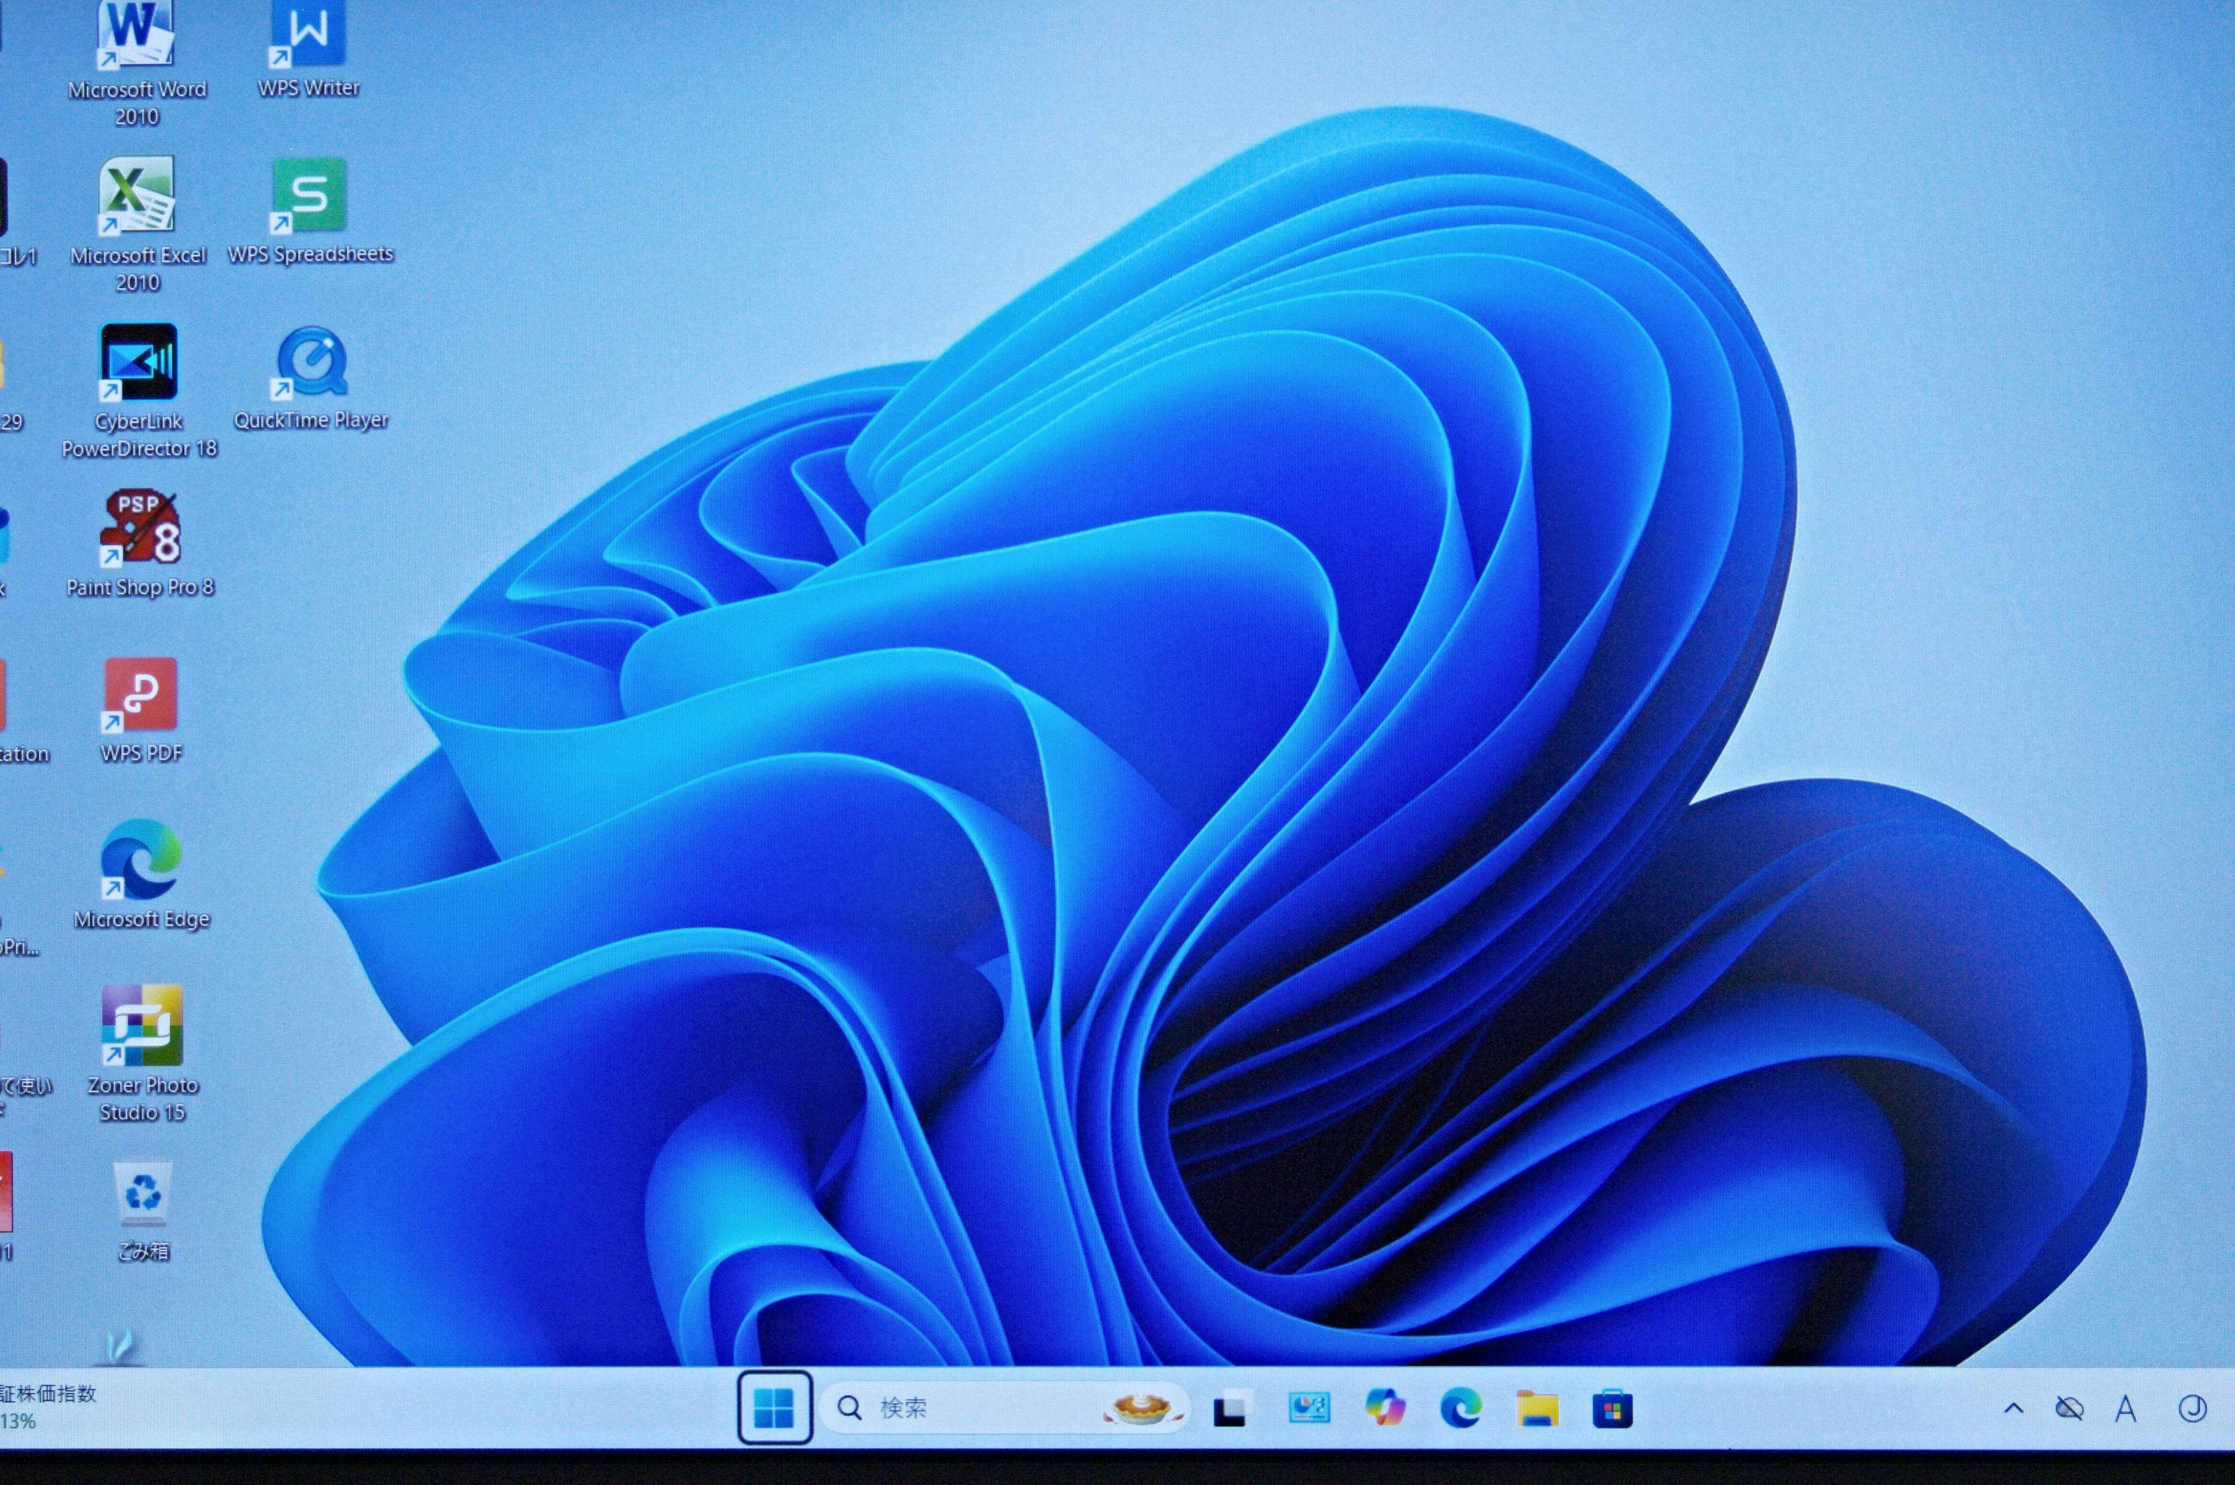
Task: Launch Microsoft Excel 2010 shortcut
Action: coord(136,197)
